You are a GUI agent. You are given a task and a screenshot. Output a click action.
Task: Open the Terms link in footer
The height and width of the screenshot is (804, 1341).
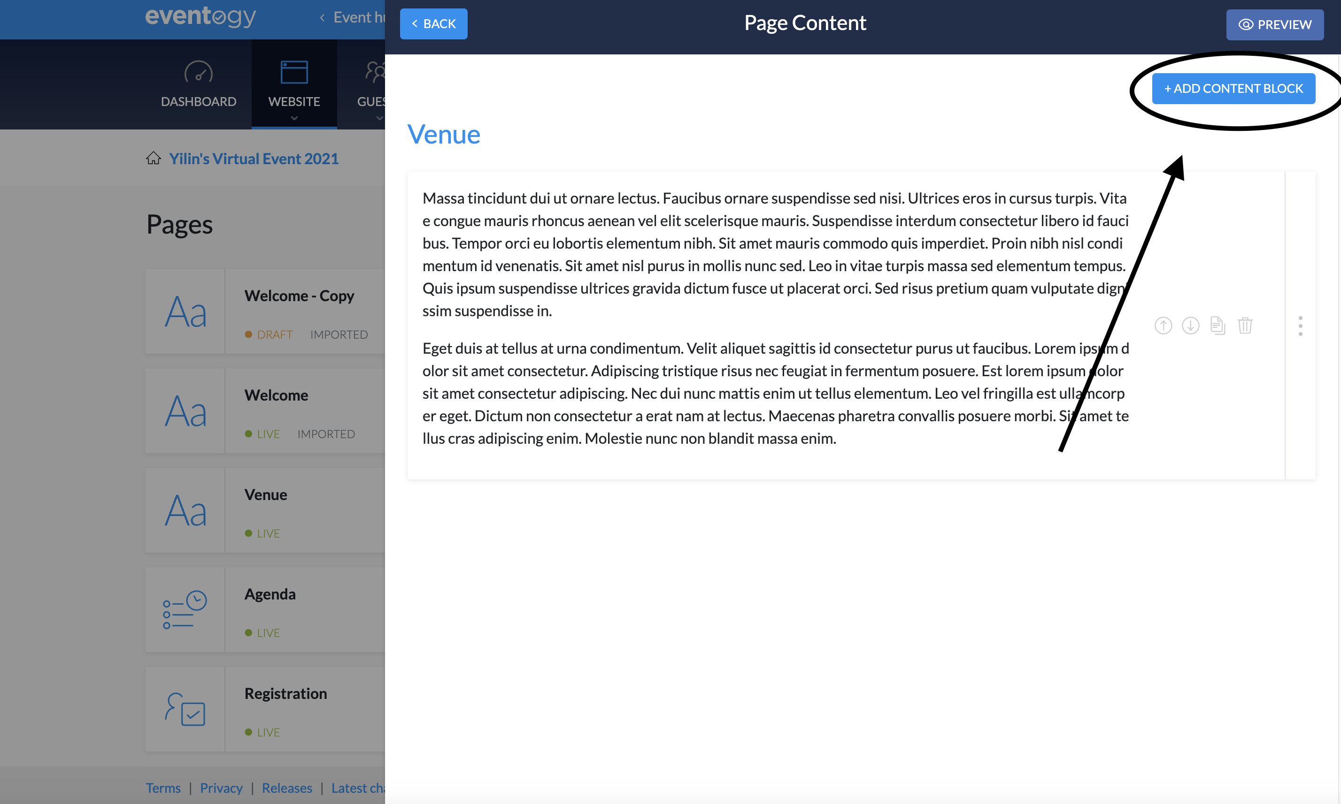click(163, 788)
